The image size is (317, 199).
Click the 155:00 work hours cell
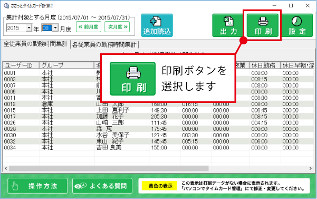tap(159, 148)
